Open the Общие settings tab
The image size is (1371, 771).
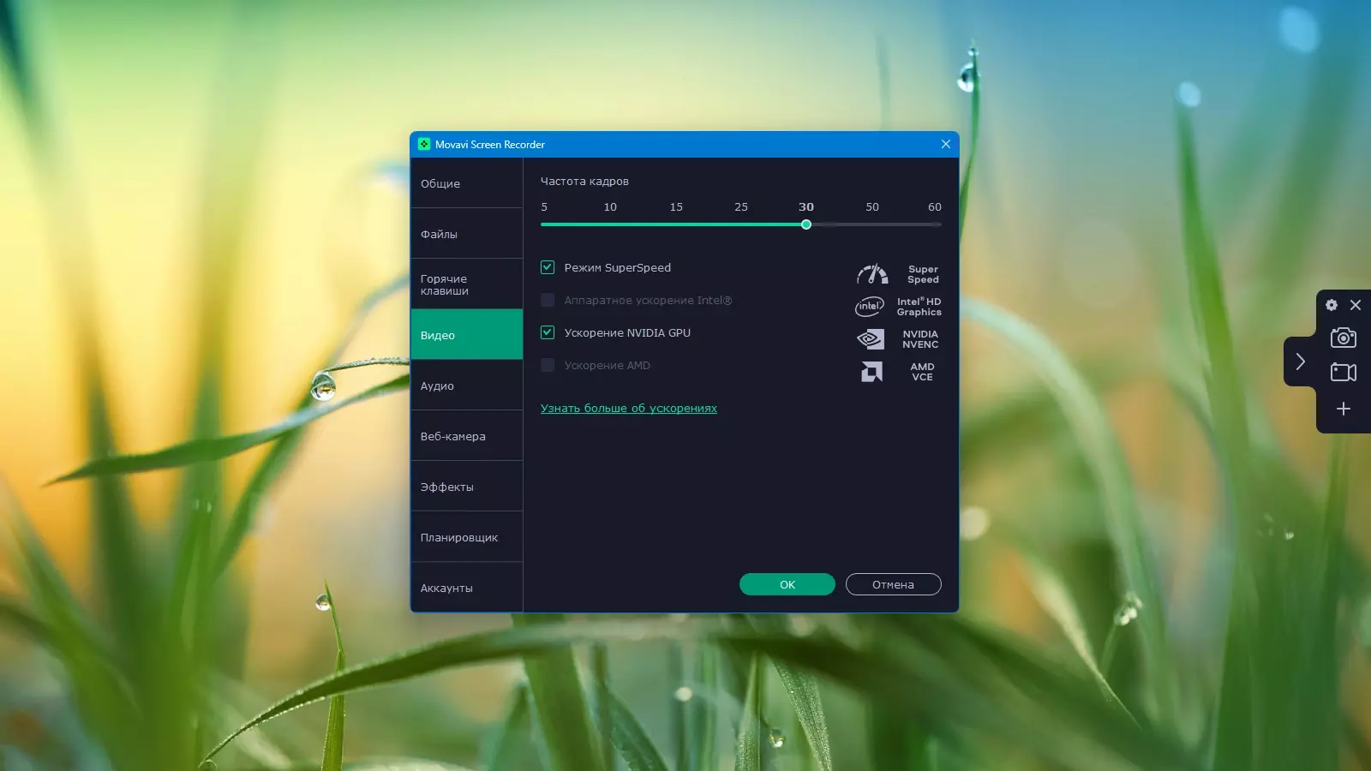pos(467,183)
